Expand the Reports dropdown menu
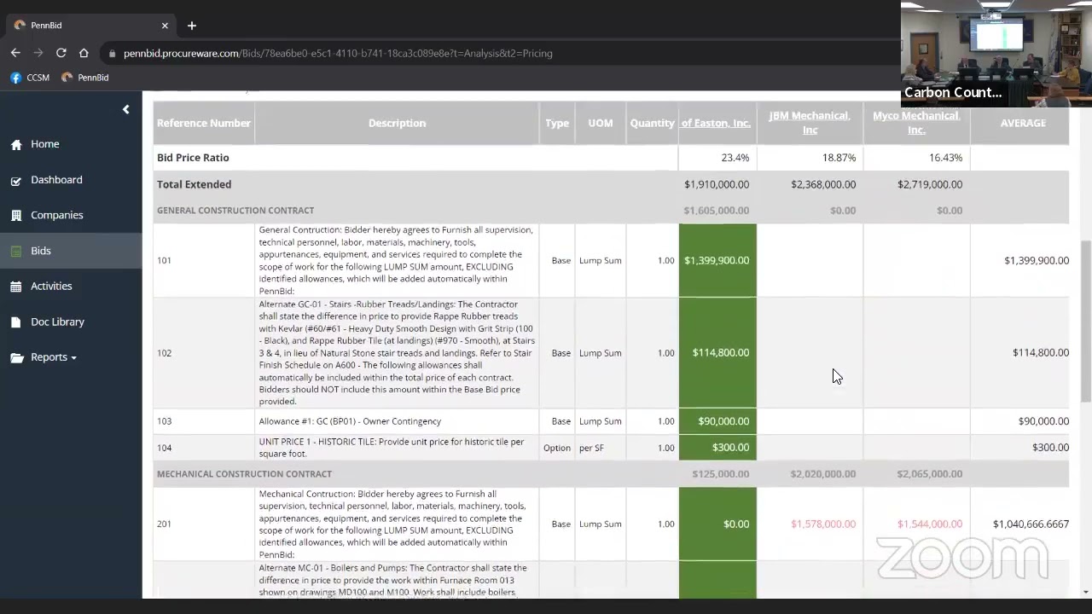This screenshot has width=1092, height=614. 54,357
